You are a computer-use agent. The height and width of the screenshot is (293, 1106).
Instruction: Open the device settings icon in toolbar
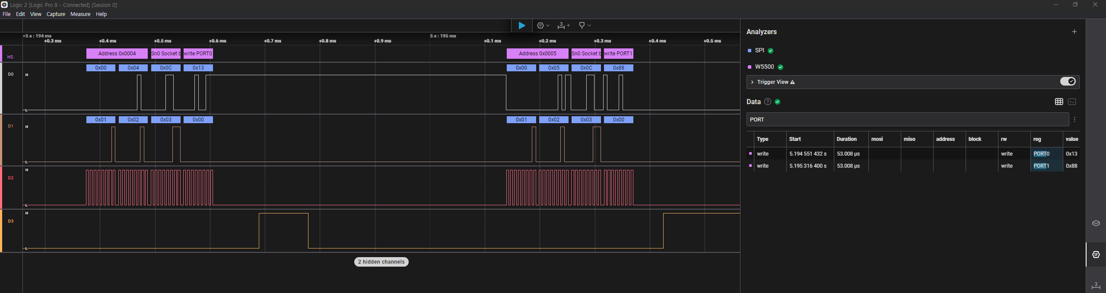(x=540, y=25)
